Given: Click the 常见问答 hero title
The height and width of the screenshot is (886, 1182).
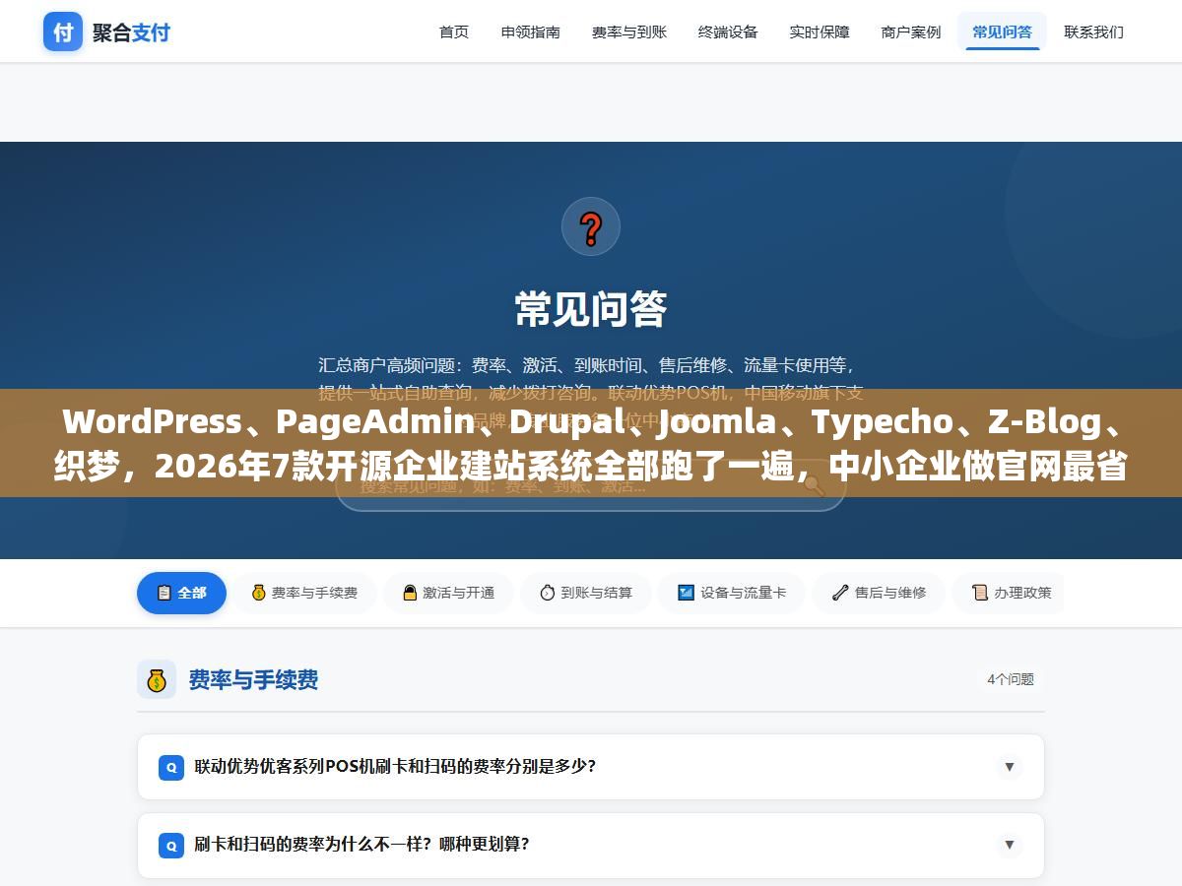Looking at the screenshot, I should pos(591,308).
